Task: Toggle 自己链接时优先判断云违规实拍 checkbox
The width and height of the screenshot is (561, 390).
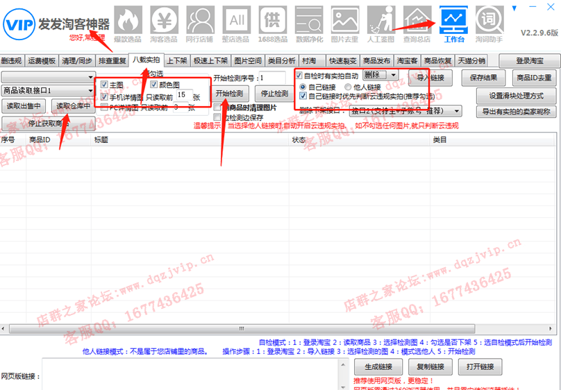Action: point(303,96)
